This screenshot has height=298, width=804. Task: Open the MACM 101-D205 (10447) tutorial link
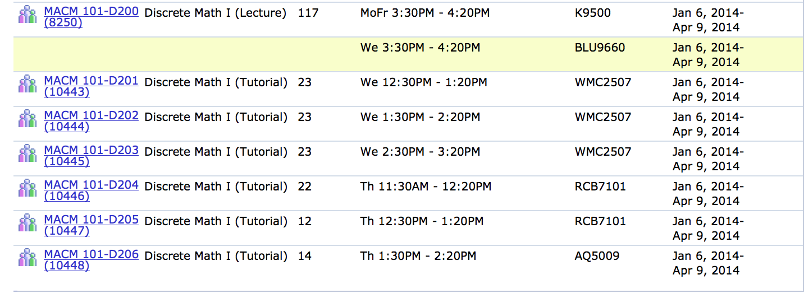91,225
